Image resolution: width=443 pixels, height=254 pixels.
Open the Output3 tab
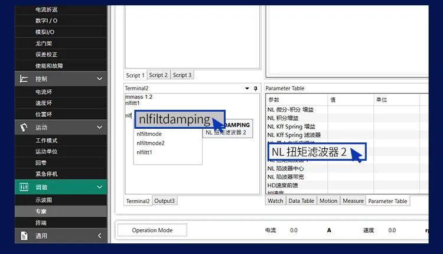[164, 201]
